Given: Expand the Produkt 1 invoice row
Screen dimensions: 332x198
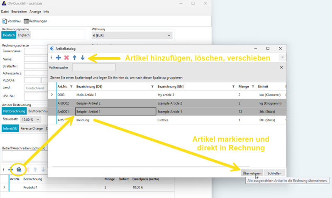Looking at the screenshot, I should tap(4, 187).
